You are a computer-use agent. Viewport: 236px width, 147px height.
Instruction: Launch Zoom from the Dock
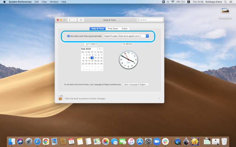pos(157,141)
